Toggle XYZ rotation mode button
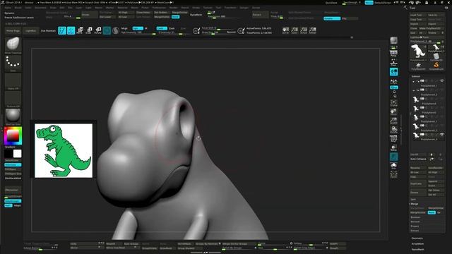This screenshot has width=452, height=254. coord(394,87)
